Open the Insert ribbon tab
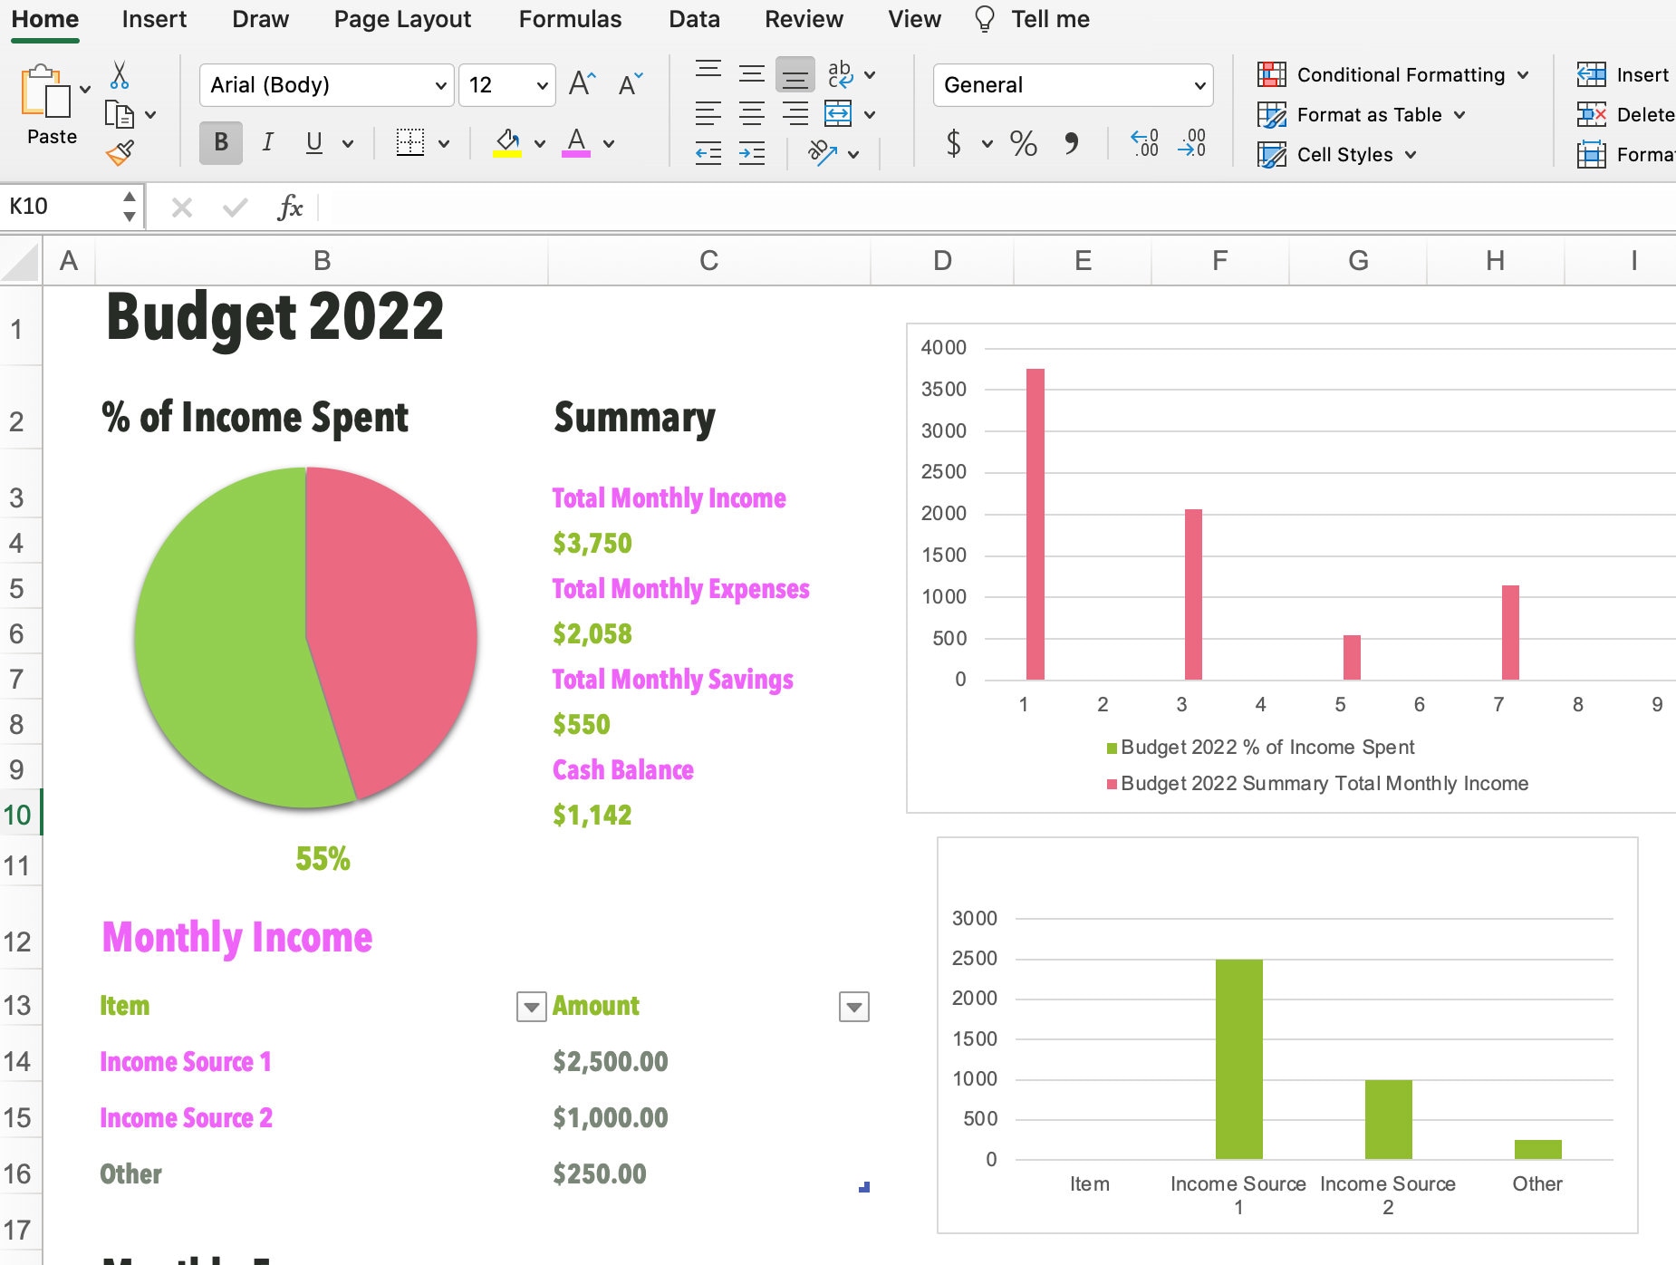Image resolution: width=1676 pixels, height=1265 pixels. [154, 19]
